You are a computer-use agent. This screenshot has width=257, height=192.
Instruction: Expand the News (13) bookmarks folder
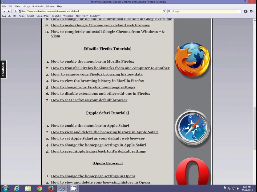[x=82, y=16]
